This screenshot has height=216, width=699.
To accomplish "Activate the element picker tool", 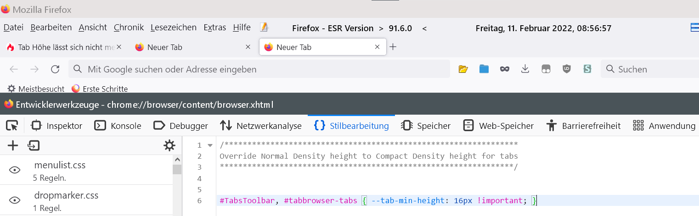I will point(12,126).
